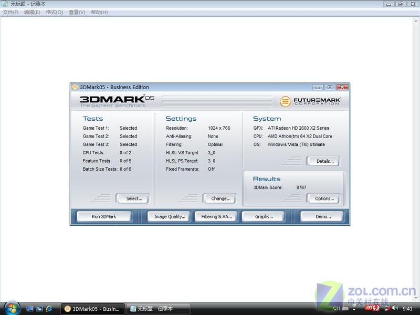Viewport: 420px width, 315px height.
Task: Open the 格式(O) menu in Notepad
Action: [x=55, y=12]
